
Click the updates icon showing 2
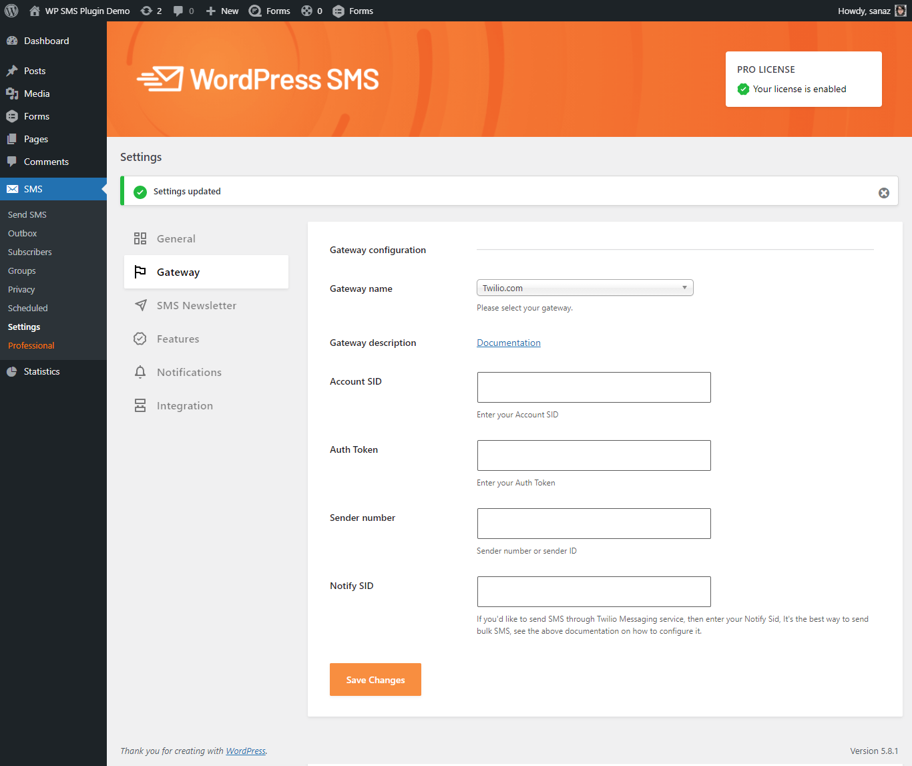tap(146, 11)
